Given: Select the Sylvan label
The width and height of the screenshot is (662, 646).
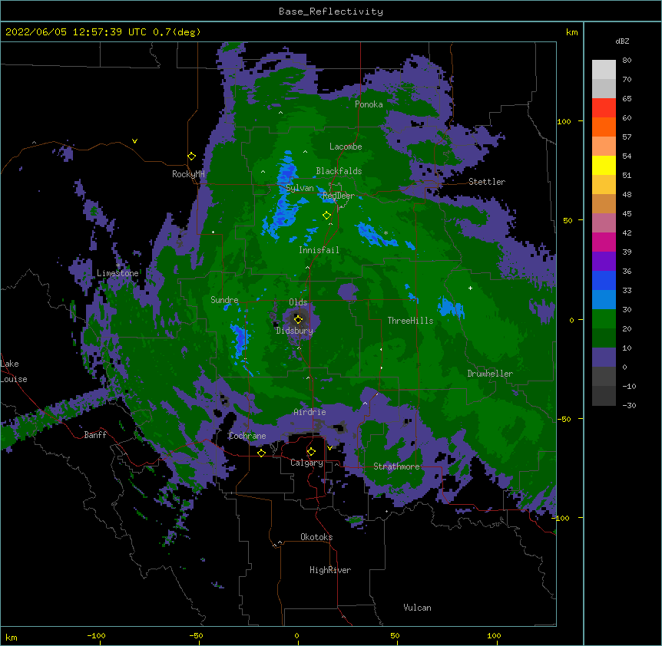Looking at the screenshot, I should tap(300, 188).
